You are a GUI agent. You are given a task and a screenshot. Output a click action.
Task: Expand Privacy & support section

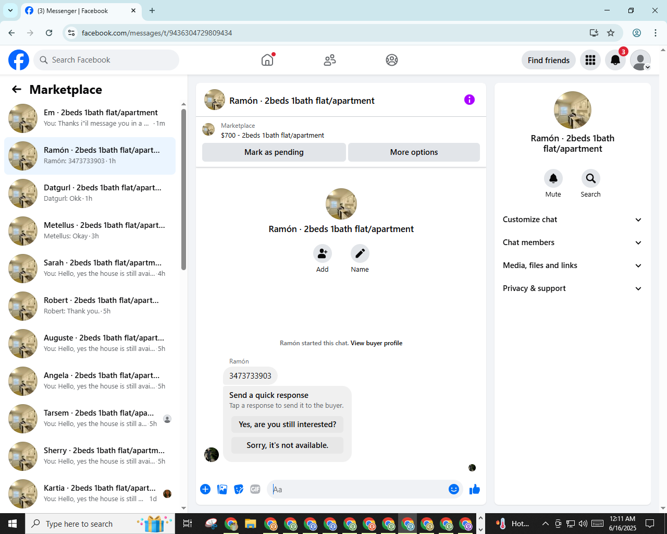click(573, 288)
